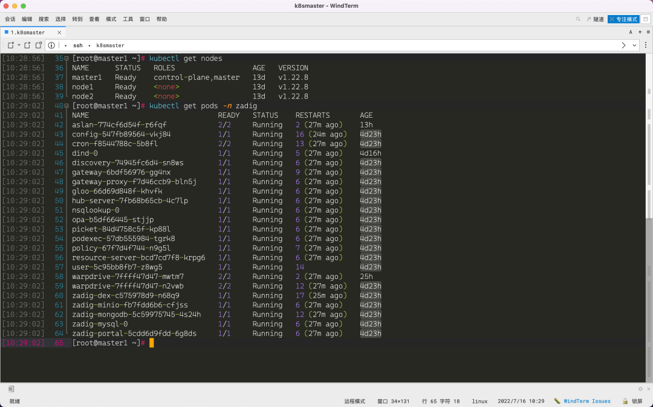The height and width of the screenshot is (407, 653).
Task: Open the command bar chevron dropdown
Action: pyautogui.click(x=634, y=45)
